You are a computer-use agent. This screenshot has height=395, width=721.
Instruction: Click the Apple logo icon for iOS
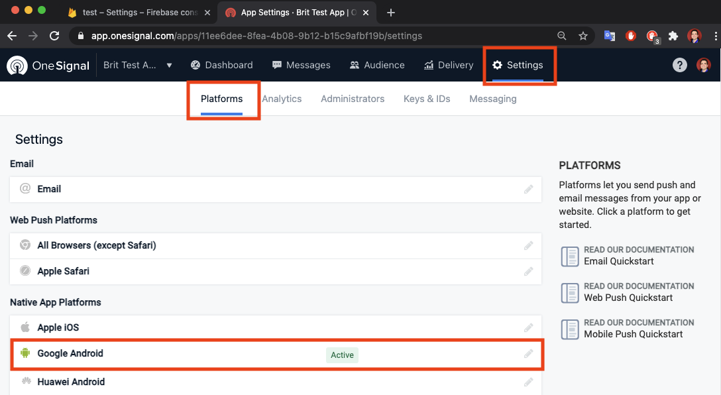25,327
